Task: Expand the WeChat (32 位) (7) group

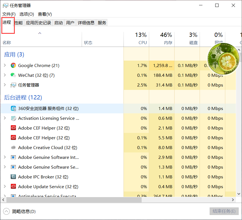Action: click(x=5, y=75)
